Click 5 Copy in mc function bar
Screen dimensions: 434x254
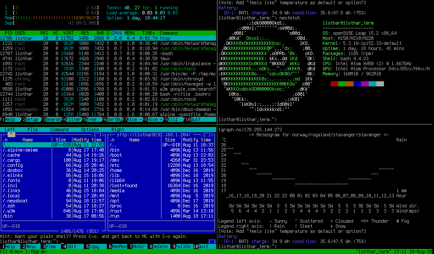[93, 246]
